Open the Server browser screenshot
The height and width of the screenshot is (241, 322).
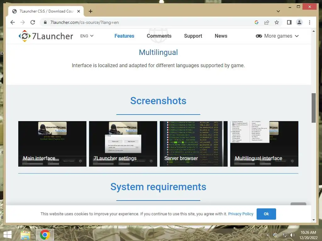(x=194, y=144)
